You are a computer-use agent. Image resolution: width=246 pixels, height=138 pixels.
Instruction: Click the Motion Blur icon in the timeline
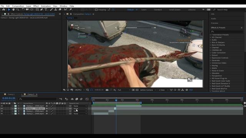(81, 99)
